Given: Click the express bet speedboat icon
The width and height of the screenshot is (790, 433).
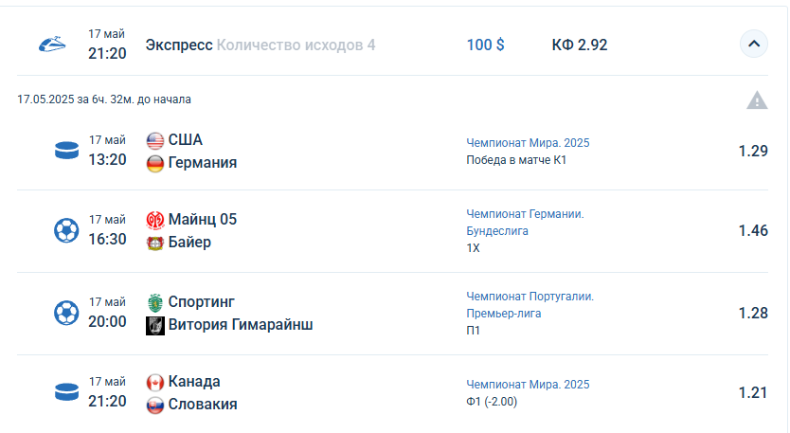Looking at the screenshot, I should point(52,45).
